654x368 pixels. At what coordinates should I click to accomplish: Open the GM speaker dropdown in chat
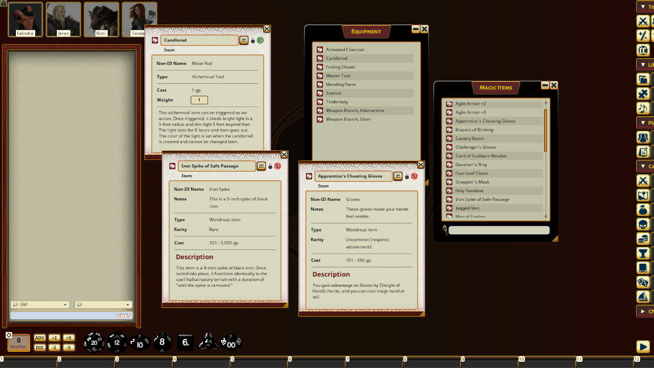(x=39, y=304)
